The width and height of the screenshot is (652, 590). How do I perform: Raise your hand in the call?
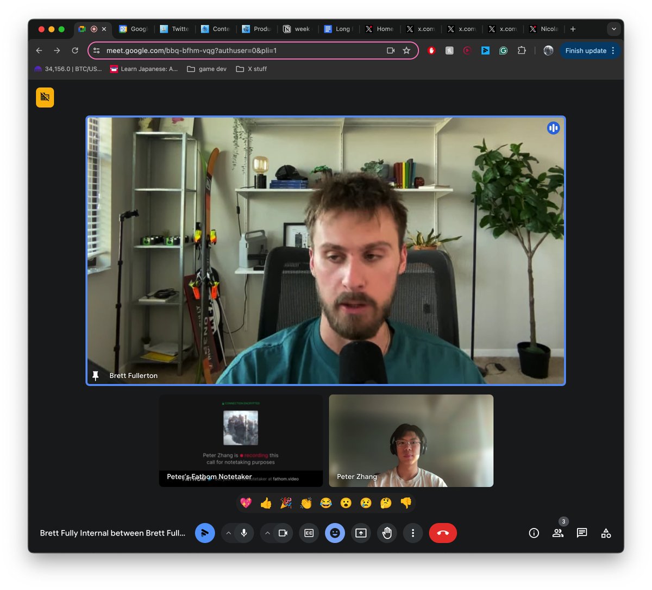tap(387, 533)
